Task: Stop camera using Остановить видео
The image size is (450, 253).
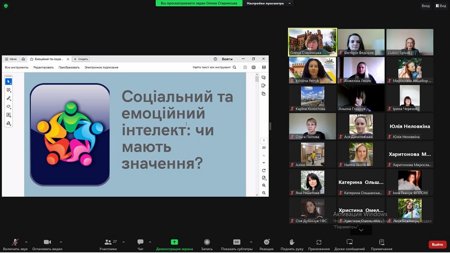Action: [46, 243]
